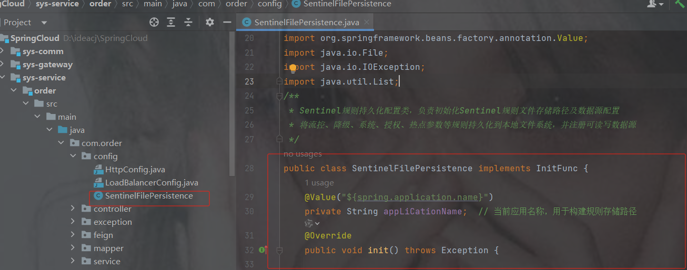
Task: Collapse the main folder chevron in tree
Action: (38, 117)
